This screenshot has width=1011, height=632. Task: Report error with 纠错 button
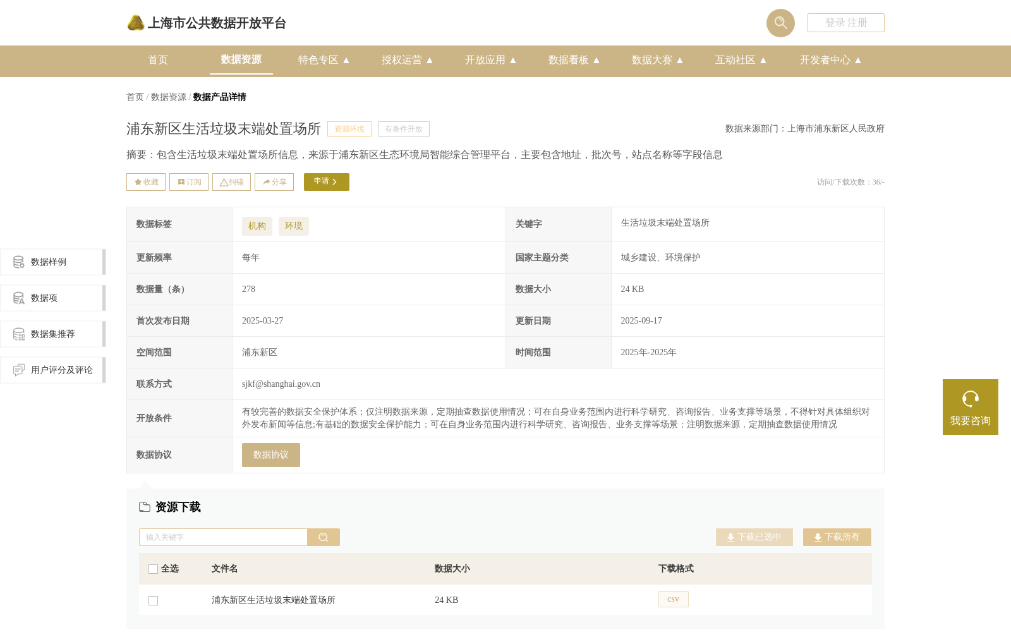click(231, 182)
